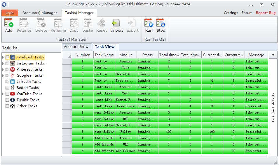This screenshot has width=279, height=165.
Task: Select the Tumblr Tasks tree label
Action: [x=28, y=100]
